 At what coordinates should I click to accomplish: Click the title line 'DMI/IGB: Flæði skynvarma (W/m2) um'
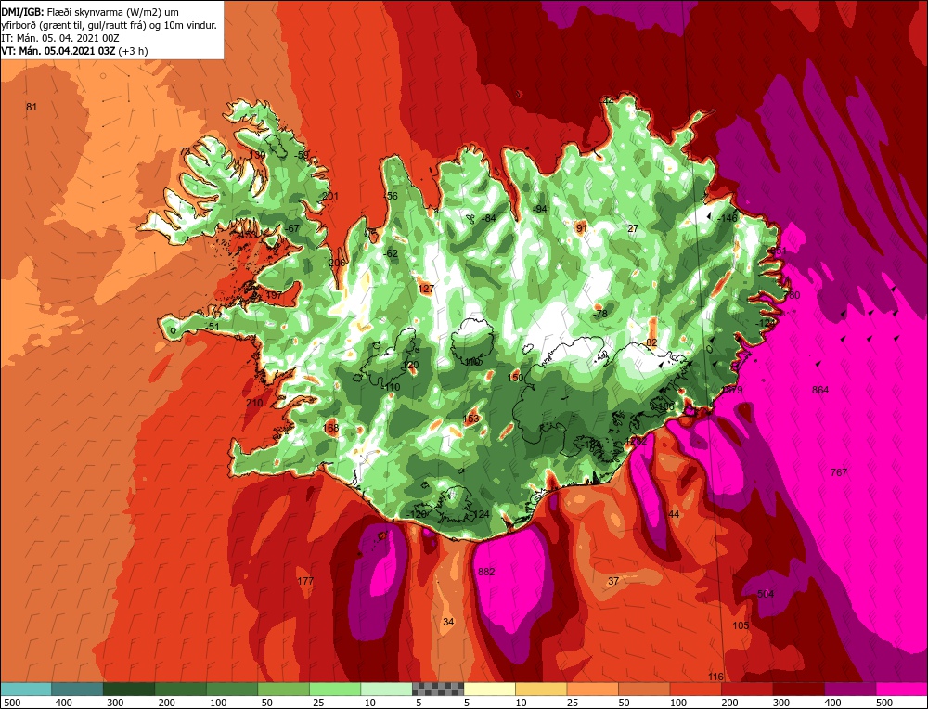90,12
